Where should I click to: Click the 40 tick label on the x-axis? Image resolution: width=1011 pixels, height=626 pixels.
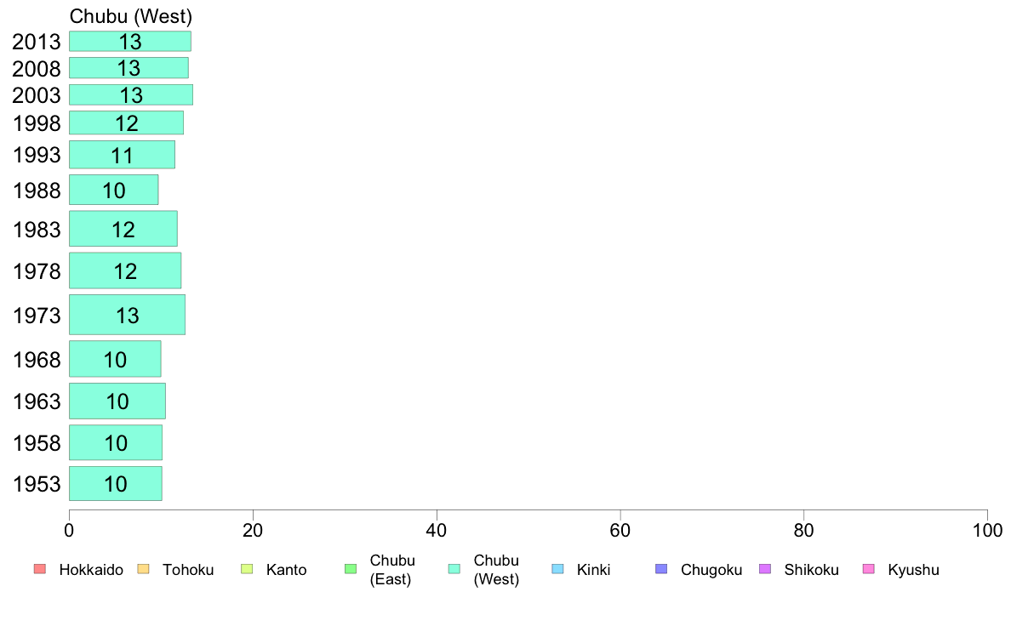437,530
